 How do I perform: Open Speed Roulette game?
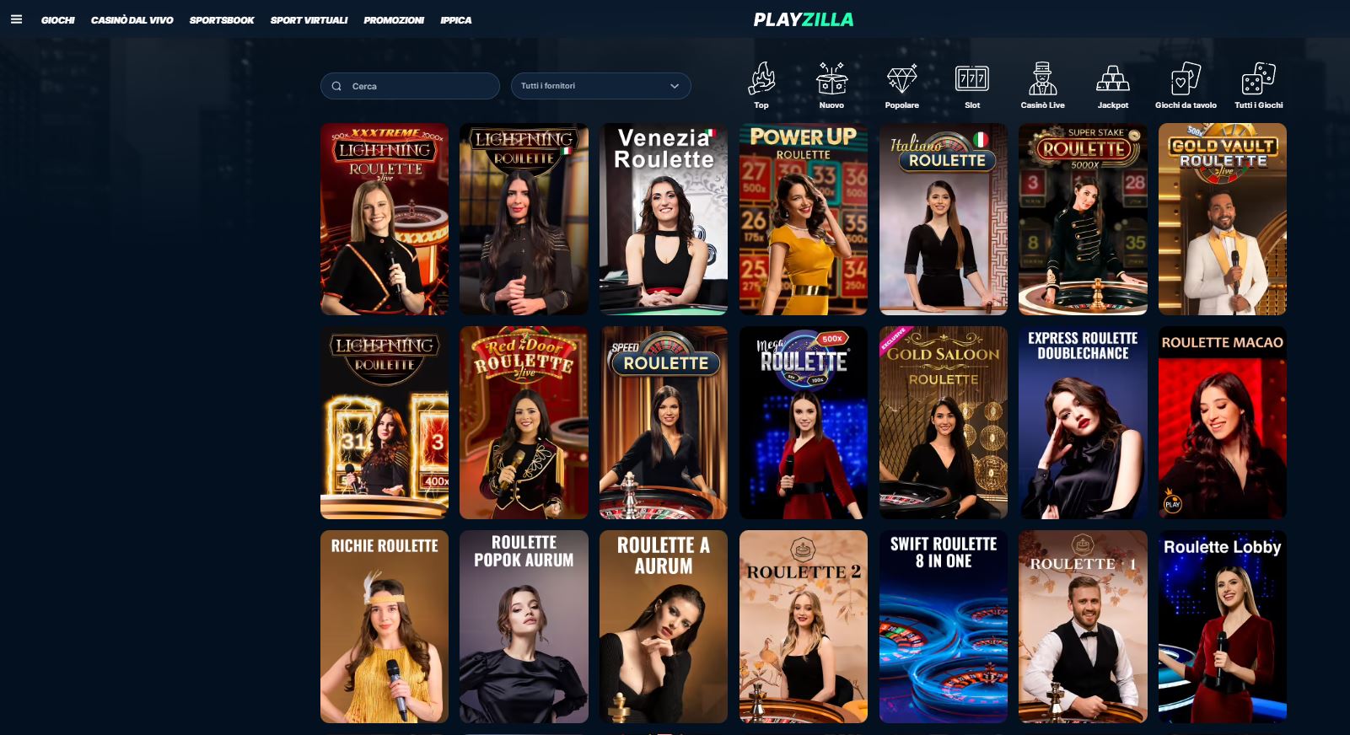(664, 423)
